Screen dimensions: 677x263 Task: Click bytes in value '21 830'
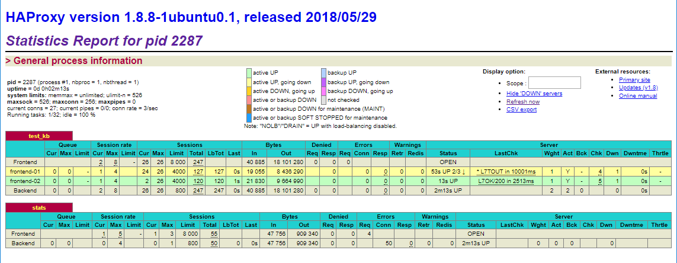tap(256, 181)
